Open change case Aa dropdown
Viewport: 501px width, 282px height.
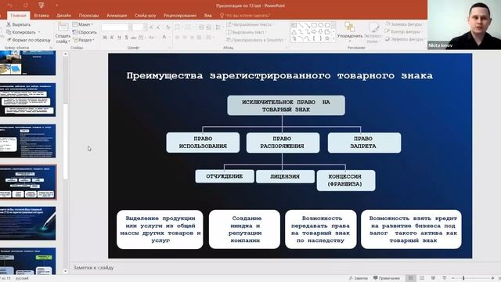click(x=152, y=38)
